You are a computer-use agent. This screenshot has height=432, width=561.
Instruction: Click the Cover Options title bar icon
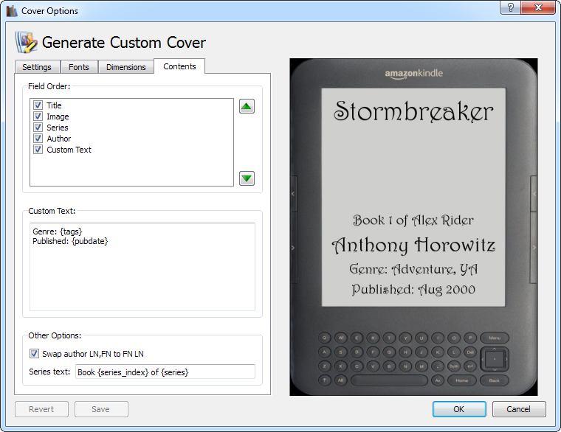tap(12, 11)
